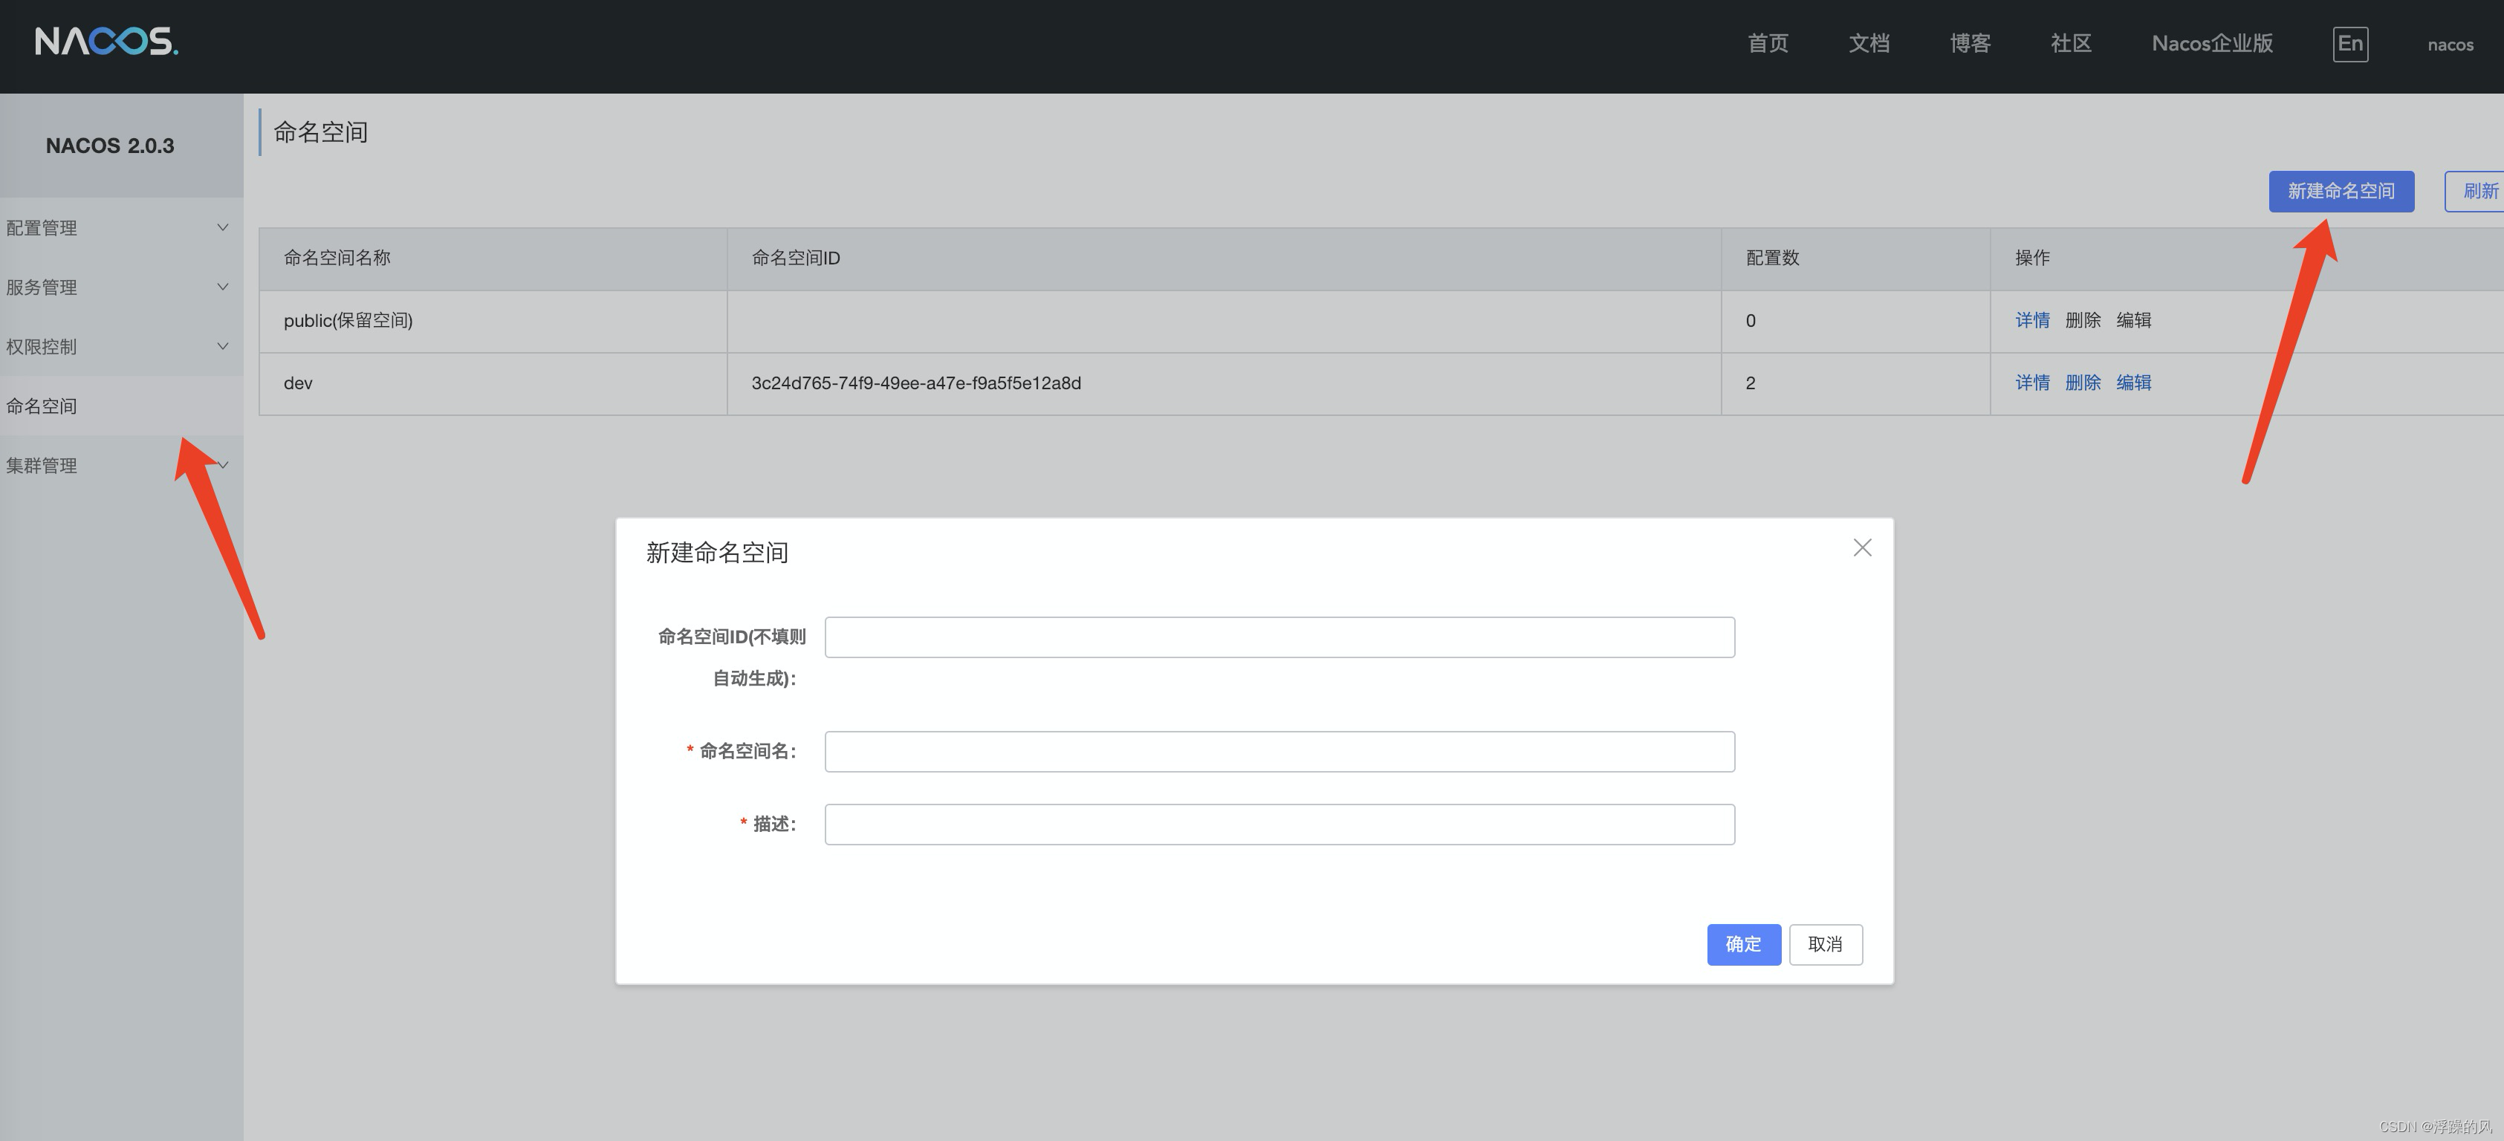Open 文档 in the top navigation

[x=1868, y=44]
